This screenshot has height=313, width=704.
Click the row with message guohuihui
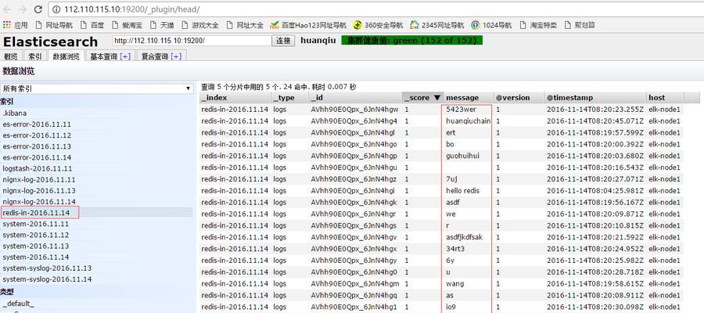(442, 156)
